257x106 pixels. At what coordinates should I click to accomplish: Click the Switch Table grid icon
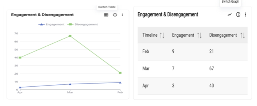[x=106, y=15]
